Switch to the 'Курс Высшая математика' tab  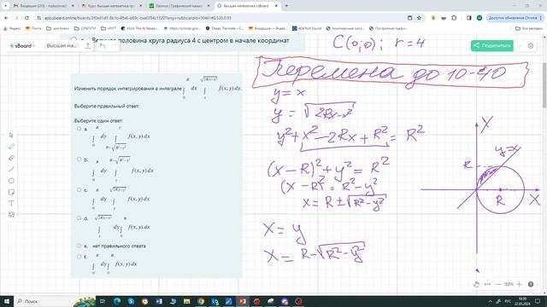[111, 6]
